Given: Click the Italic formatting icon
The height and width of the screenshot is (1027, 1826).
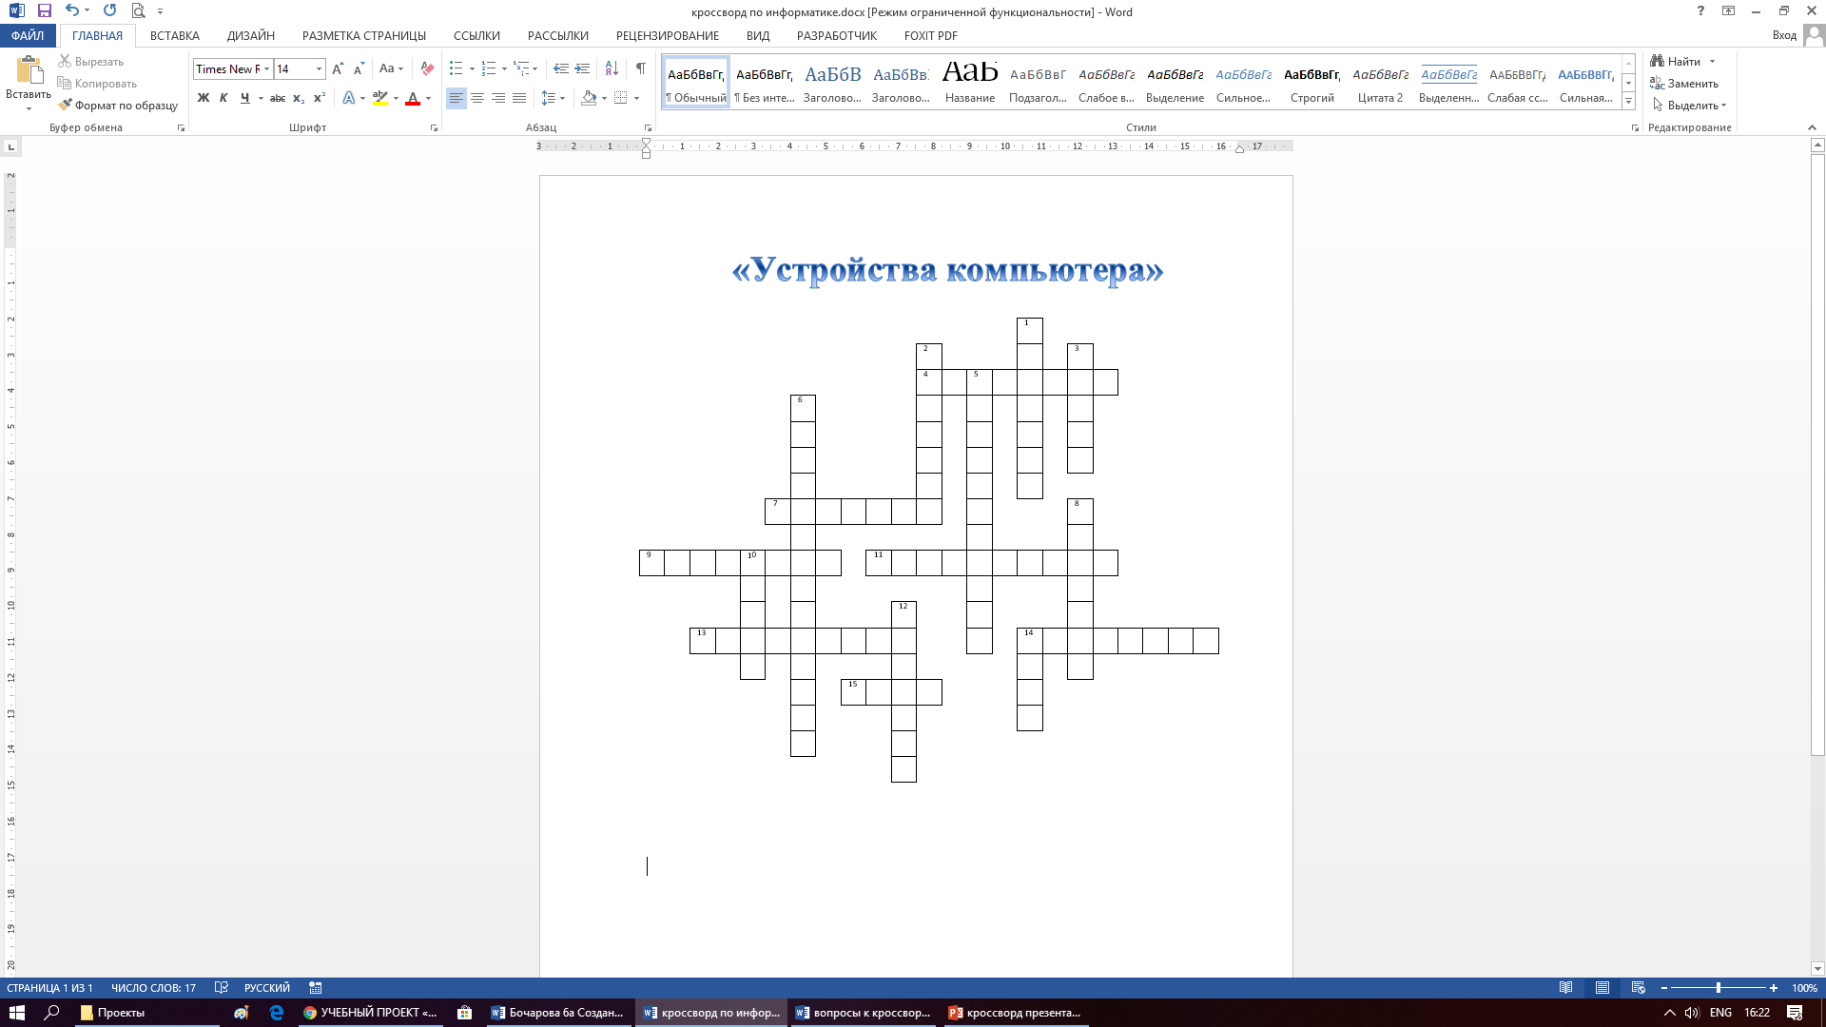Looking at the screenshot, I should point(223,98).
